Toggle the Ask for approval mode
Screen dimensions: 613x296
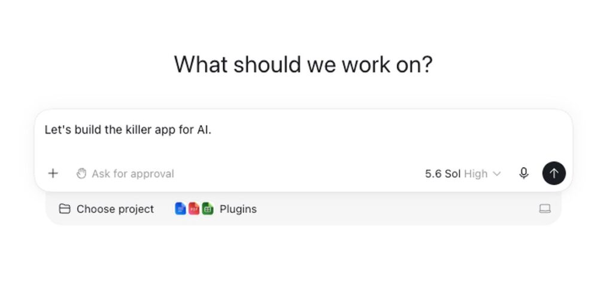(125, 173)
